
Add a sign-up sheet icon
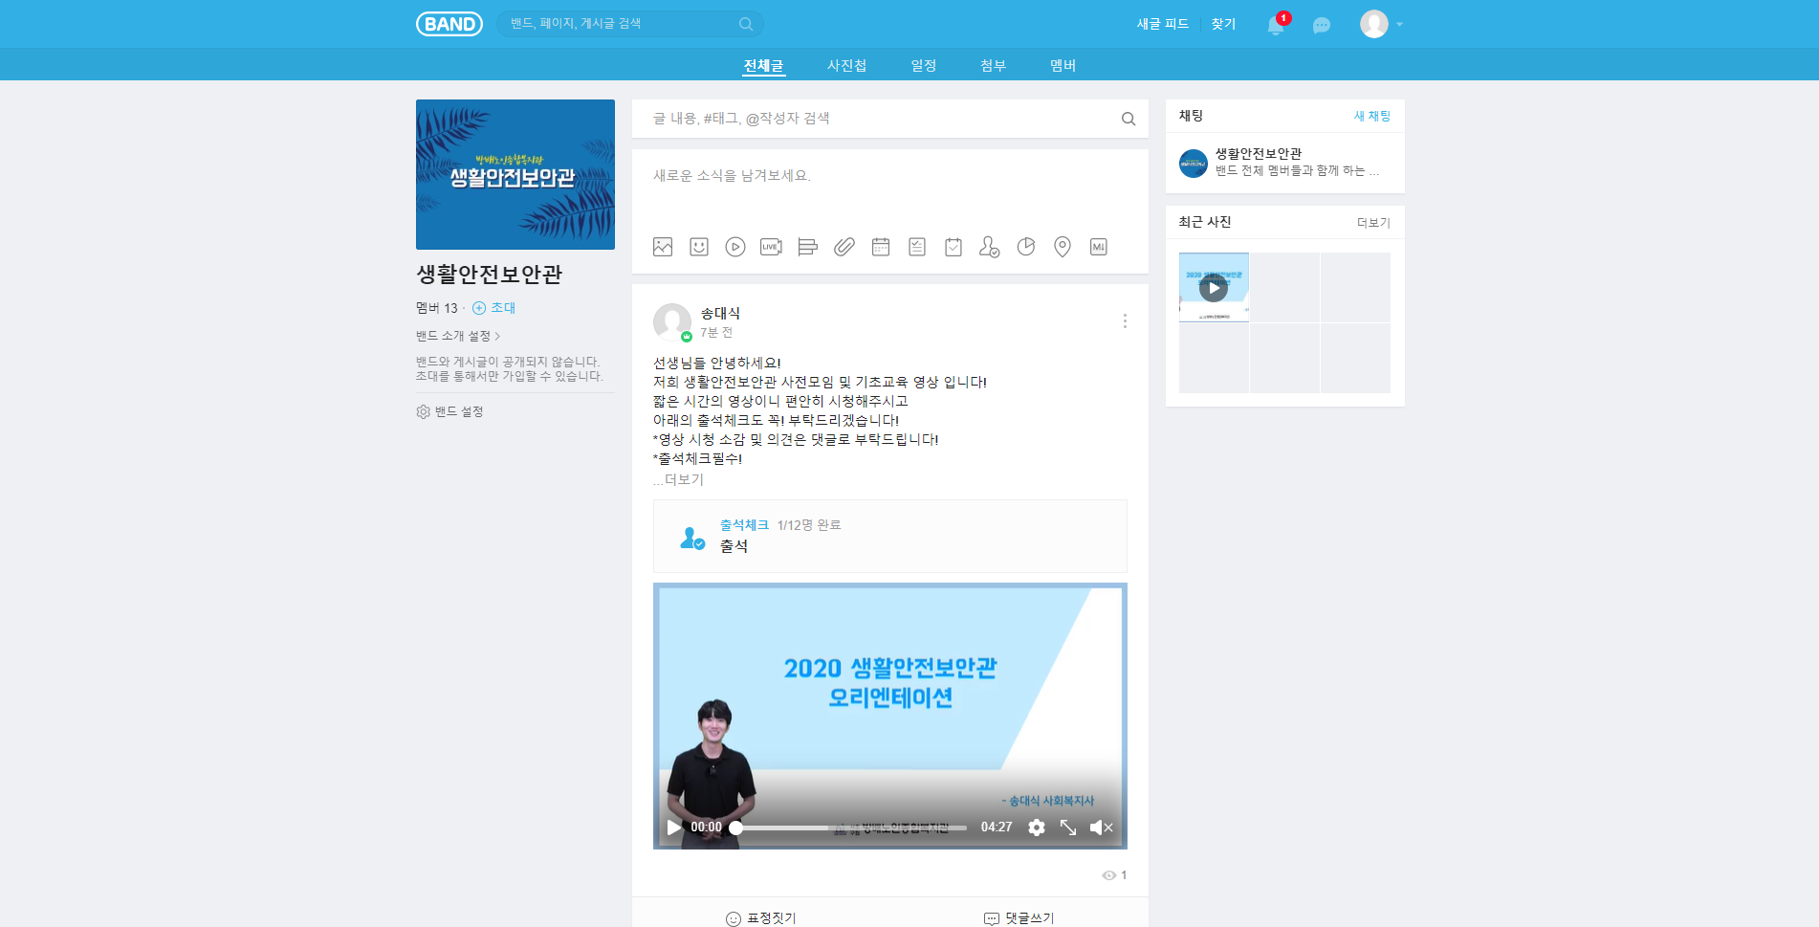pyautogui.click(x=953, y=247)
